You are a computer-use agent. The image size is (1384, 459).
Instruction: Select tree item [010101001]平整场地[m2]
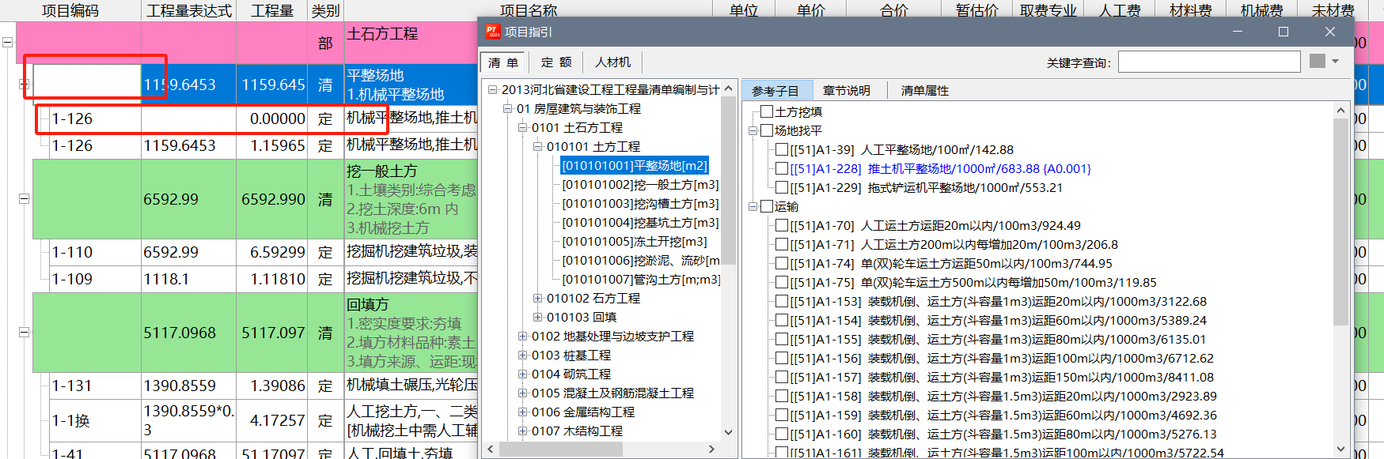click(x=635, y=166)
